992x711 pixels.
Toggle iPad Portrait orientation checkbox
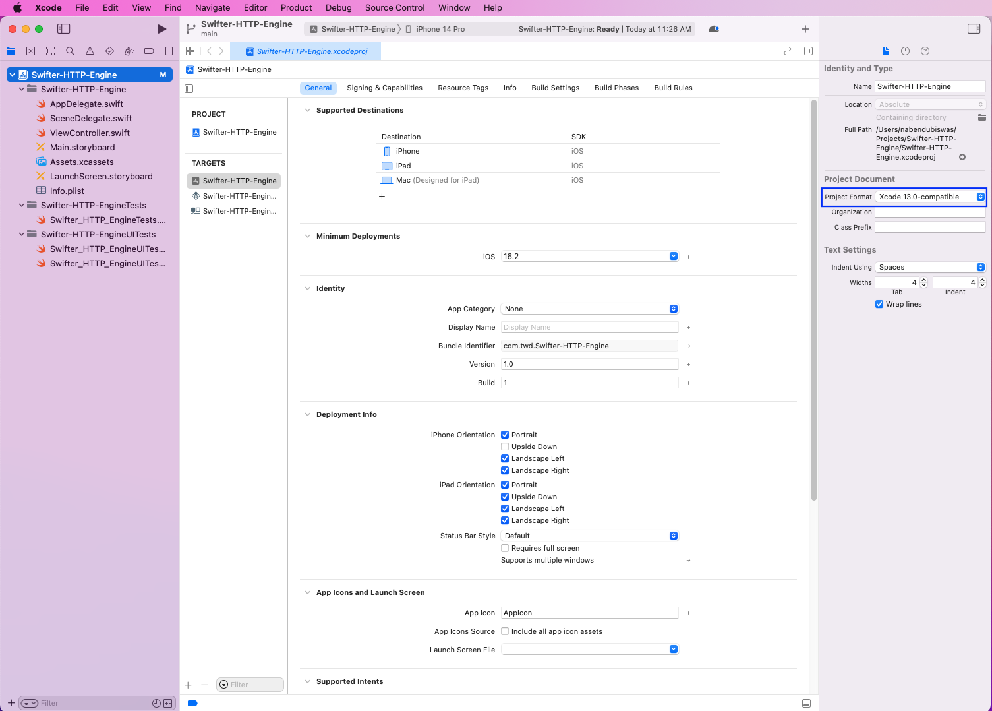[505, 485]
